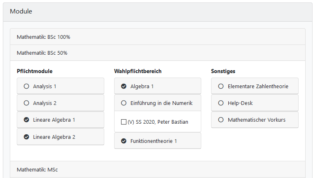The width and height of the screenshot is (315, 178).
Task: Click the checkmark icon for Funktionentheorie 1
Action: 124,141
